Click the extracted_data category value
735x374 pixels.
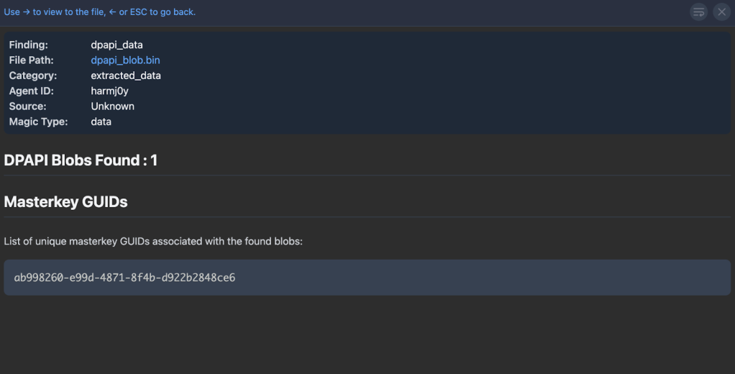tap(125, 76)
